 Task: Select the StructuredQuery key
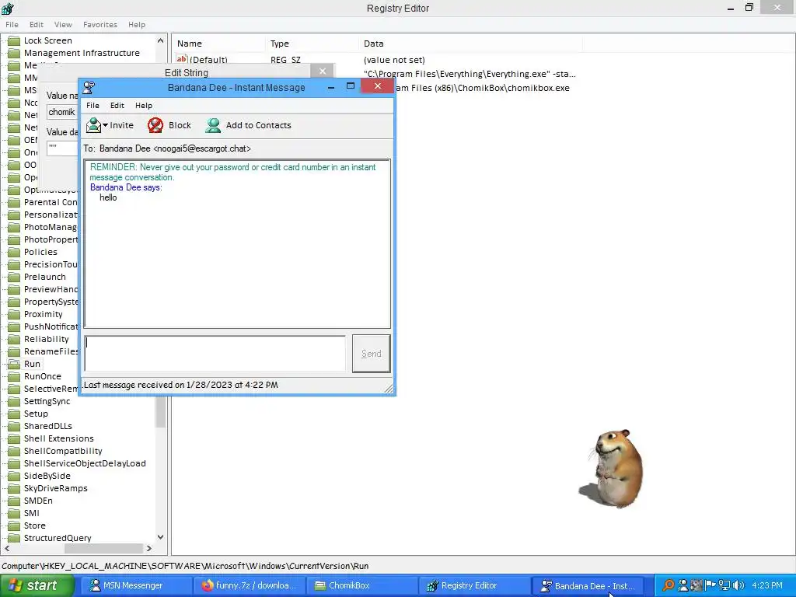pos(58,538)
